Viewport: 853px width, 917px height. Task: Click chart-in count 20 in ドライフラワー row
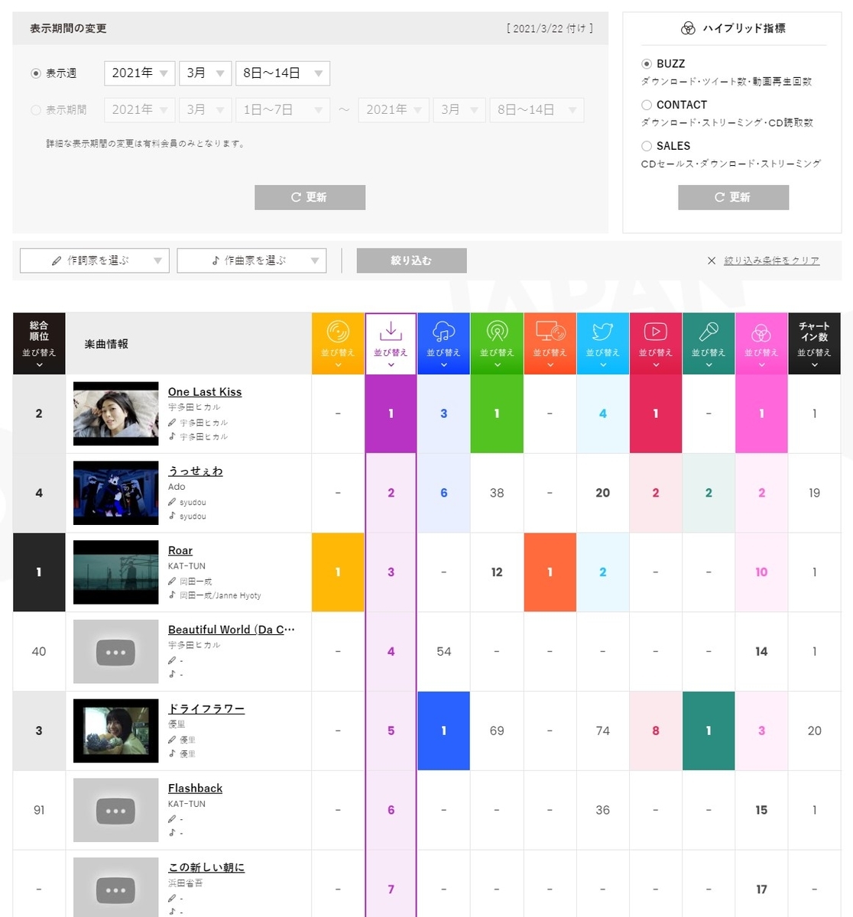click(814, 731)
